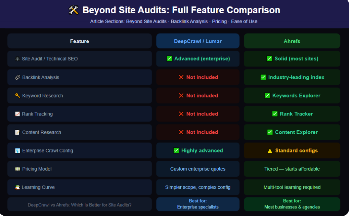Click Best for: Most businesses & agencies cell

[292, 204]
